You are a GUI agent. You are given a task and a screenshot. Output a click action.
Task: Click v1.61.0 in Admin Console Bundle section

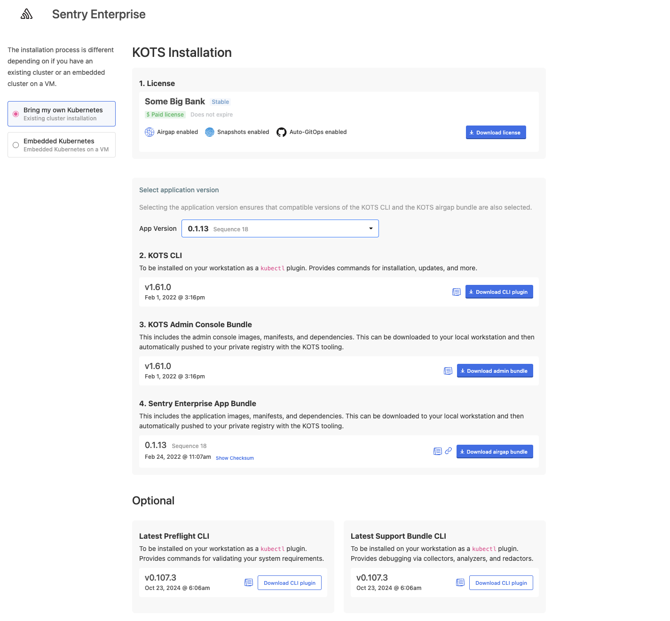tap(158, 366)
